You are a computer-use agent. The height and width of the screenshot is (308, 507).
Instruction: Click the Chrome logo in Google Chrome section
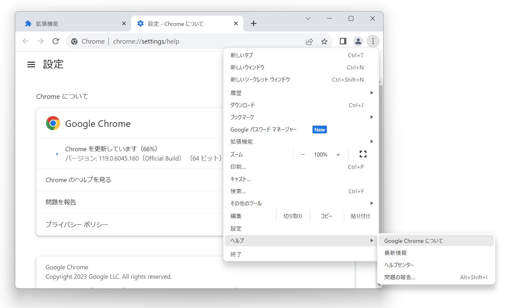[53, 123]
